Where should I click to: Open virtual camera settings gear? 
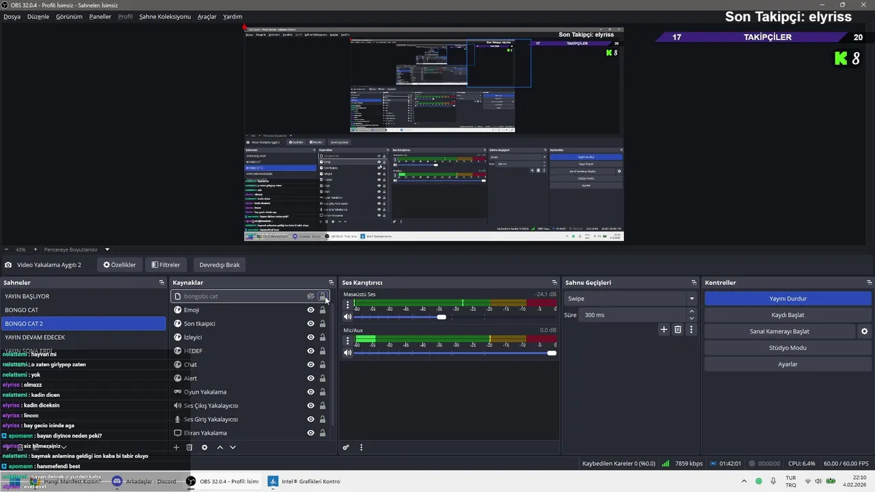[x=864, y=331]
